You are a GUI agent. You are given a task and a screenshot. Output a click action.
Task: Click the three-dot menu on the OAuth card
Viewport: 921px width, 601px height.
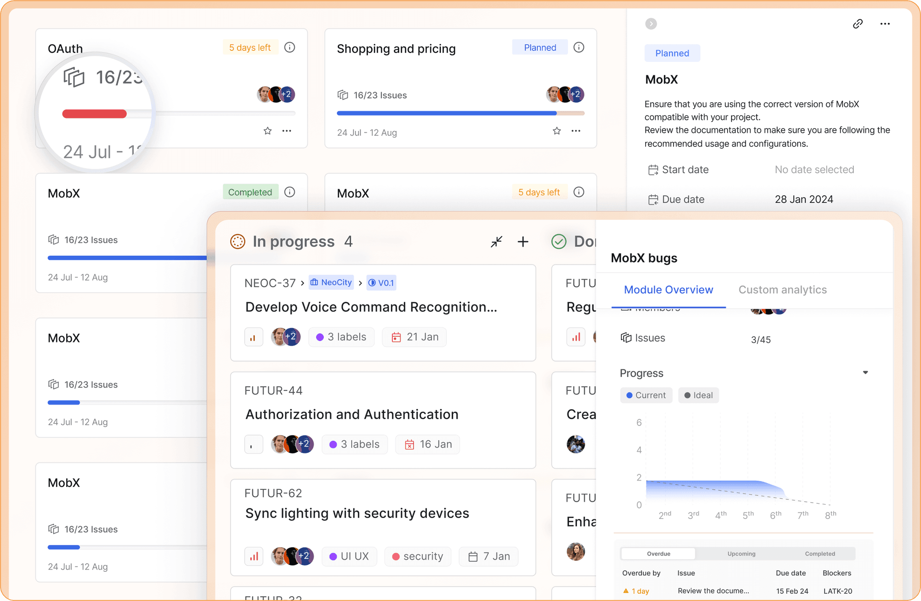tap(287, 130)
